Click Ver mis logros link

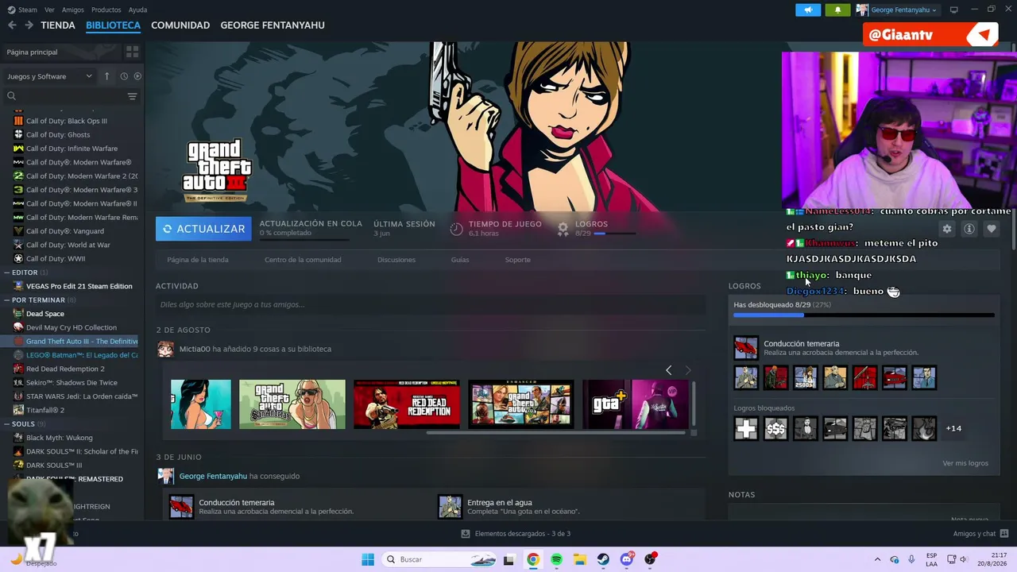pos(965,463)
